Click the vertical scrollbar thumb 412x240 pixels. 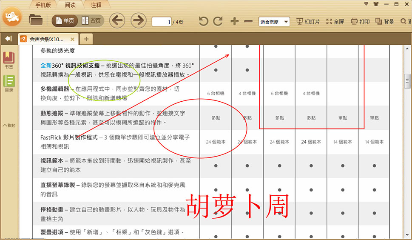coord(407,81)
